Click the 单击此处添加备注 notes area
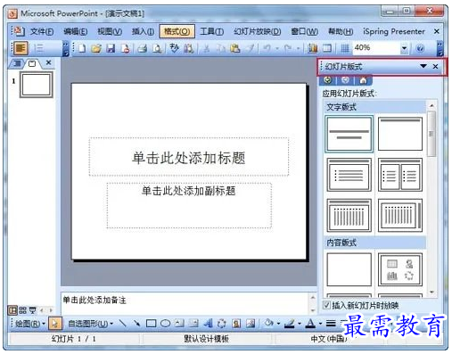Viewport: 452px width, 354px height. pos(185,303)
